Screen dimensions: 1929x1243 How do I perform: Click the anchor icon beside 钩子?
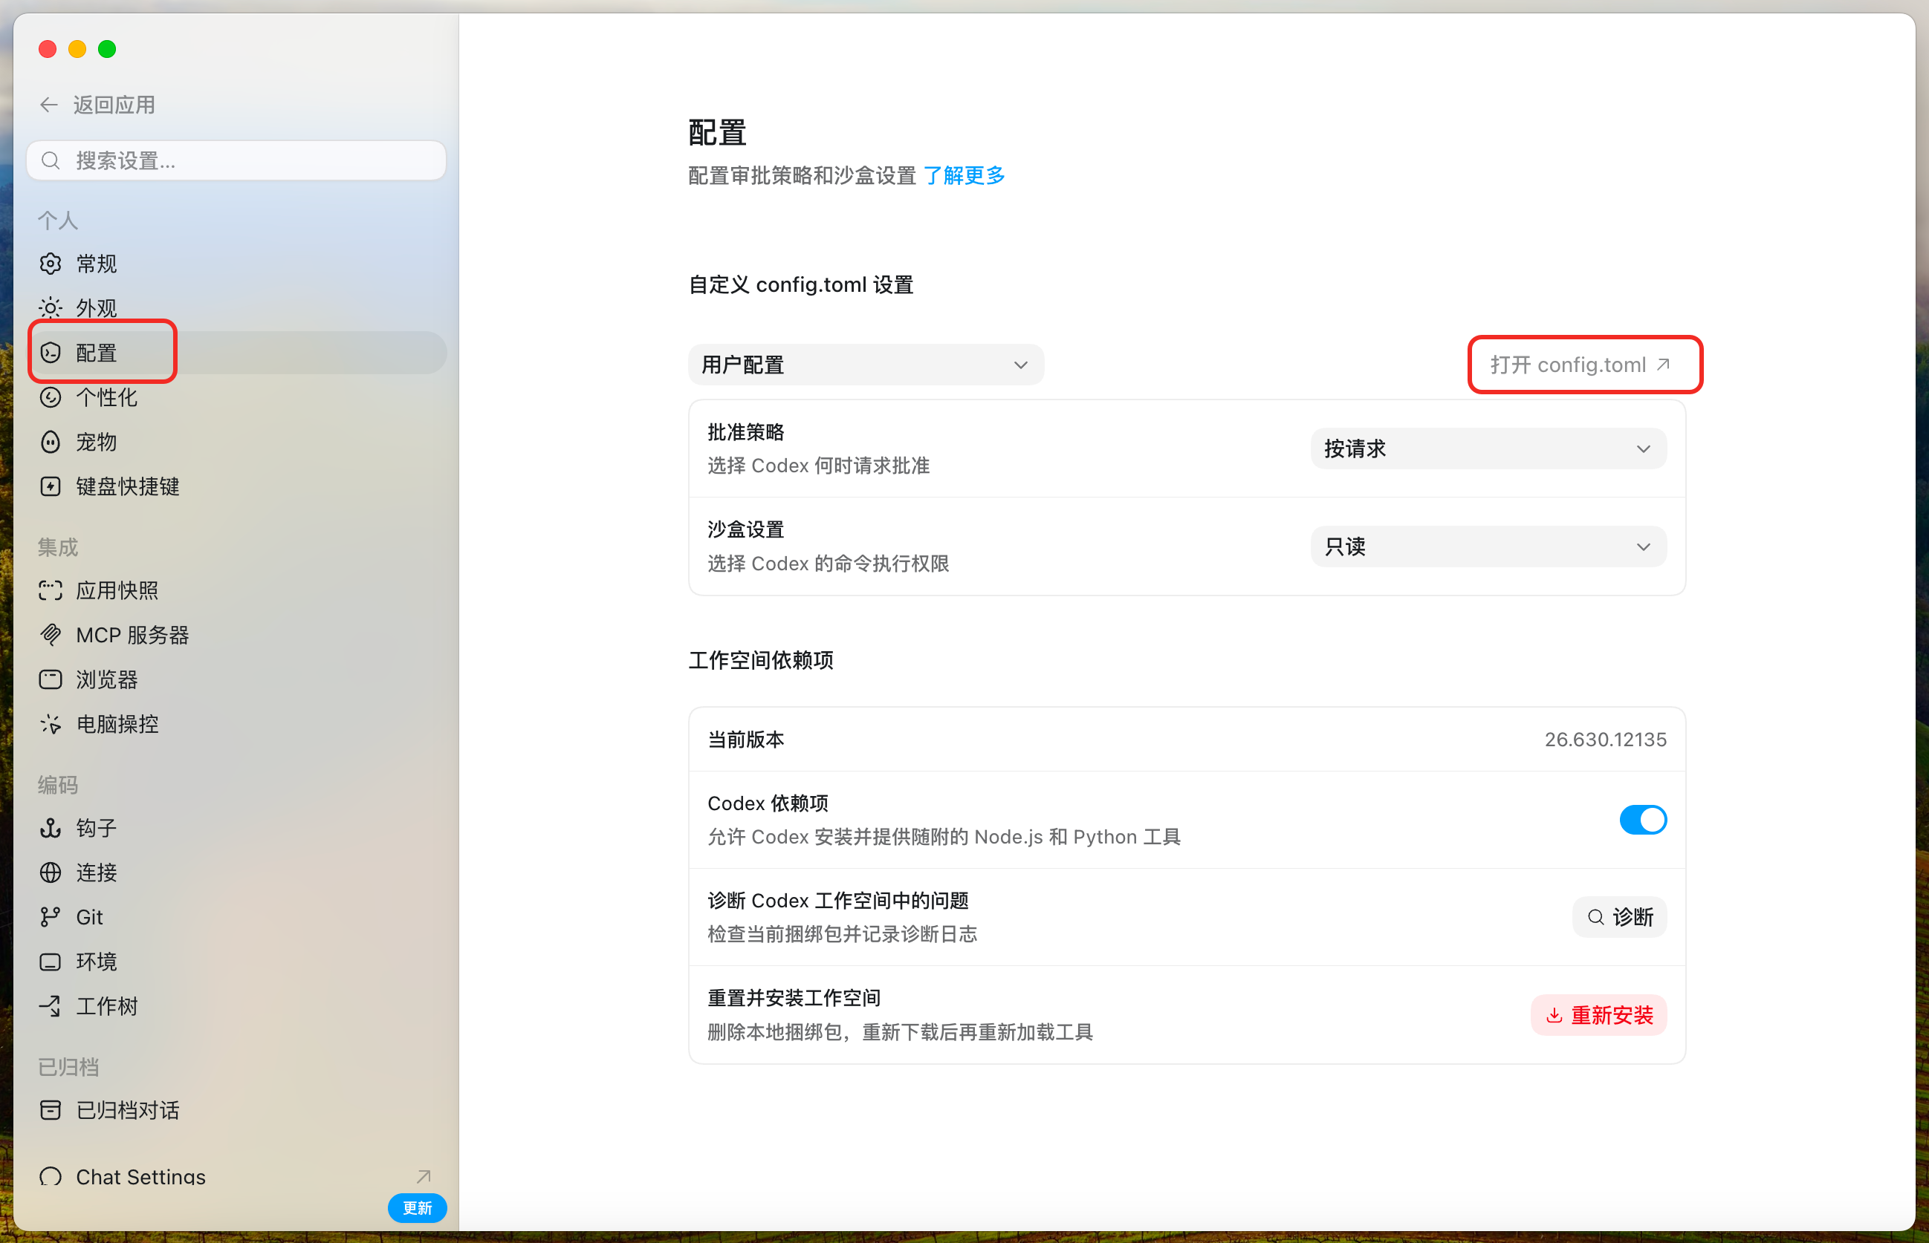pos(51,828)
